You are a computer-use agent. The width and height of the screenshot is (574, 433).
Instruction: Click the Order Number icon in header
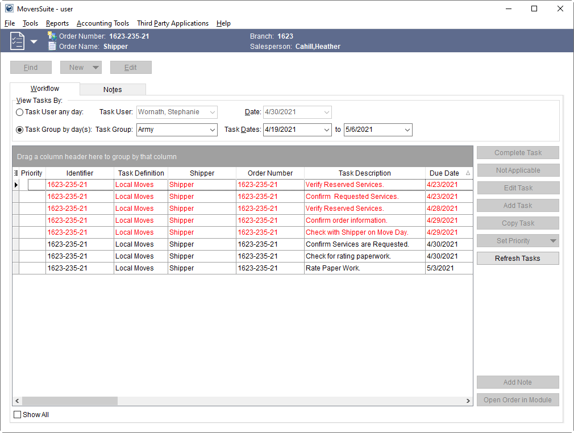(52, 36)
